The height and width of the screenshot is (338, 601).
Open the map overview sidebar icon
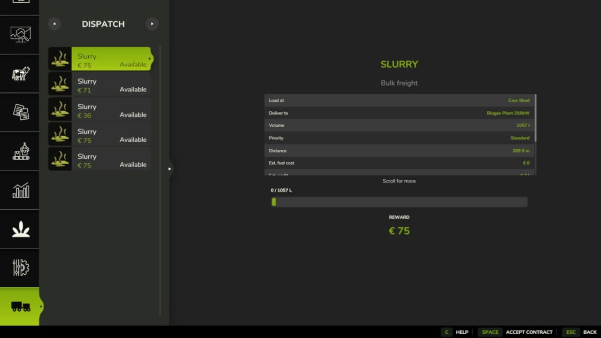coord(20,35)
